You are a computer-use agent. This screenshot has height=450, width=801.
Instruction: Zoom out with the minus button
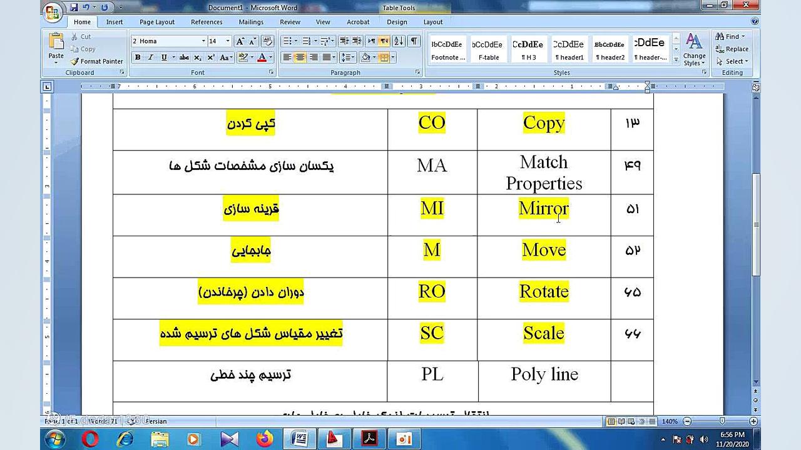[687, 421]
